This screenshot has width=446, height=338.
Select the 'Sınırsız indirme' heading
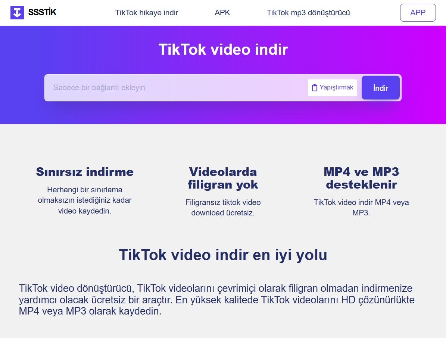tap(85, 172)
